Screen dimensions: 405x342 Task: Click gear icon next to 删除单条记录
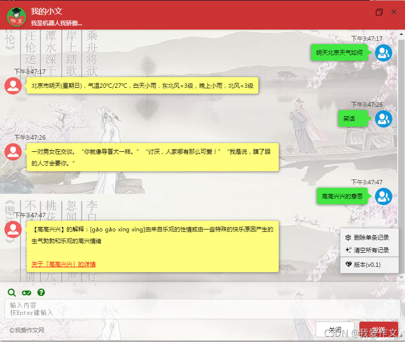coord(348,238)
